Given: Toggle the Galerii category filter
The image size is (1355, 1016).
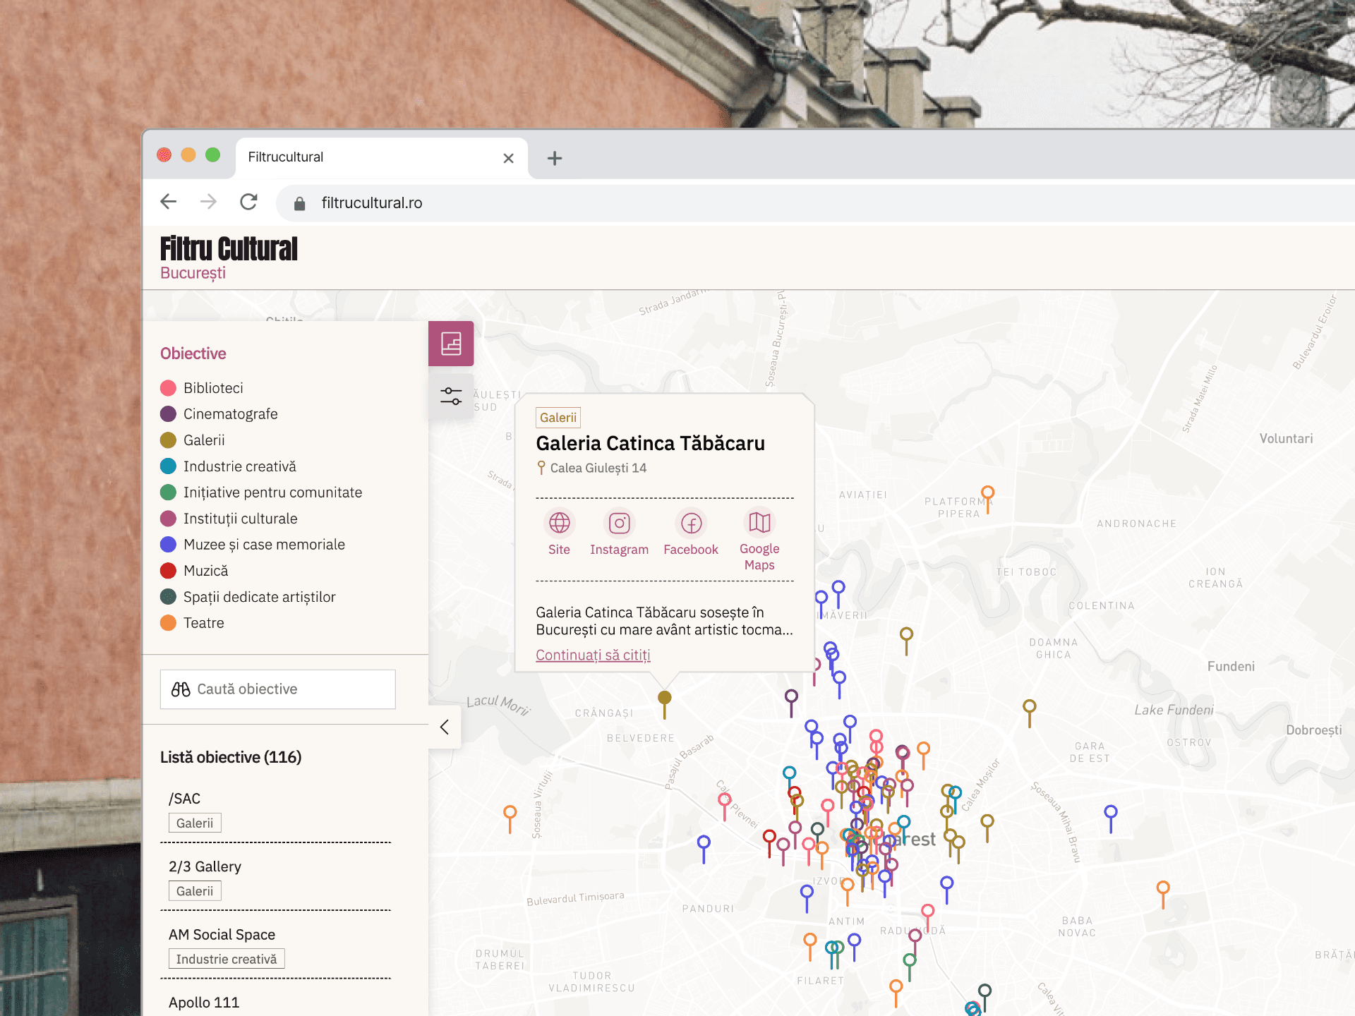Looking at the screenshot, I should [193, 440].
